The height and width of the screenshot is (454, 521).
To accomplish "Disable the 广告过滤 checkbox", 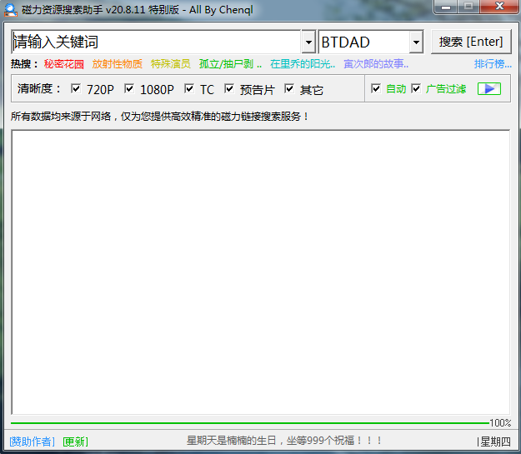I will 416,88.
